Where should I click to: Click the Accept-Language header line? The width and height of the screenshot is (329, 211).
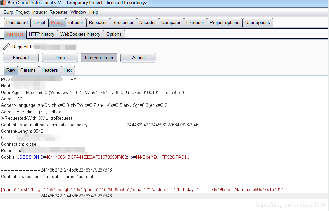pyautogui.click(x=84, y=105)
